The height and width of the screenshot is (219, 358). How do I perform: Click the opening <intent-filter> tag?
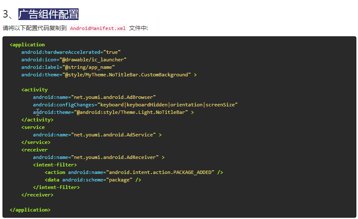[x=55, y=165]
